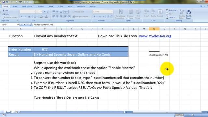Click the Fill Color paint bucket
Image resolution: width=208 pixels, height=117 pixels.
pos(41,17)
